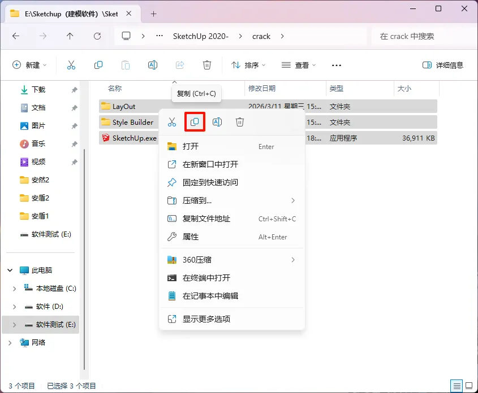The width and height of the screenshot is (478, 393).
Task: Choose 打开 in the context menu
Action: pyautogui.click(x=232, y=147)
